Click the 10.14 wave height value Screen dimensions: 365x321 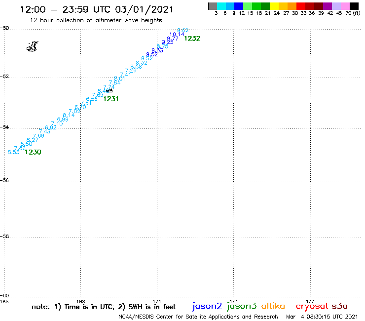tap(177, 35)
